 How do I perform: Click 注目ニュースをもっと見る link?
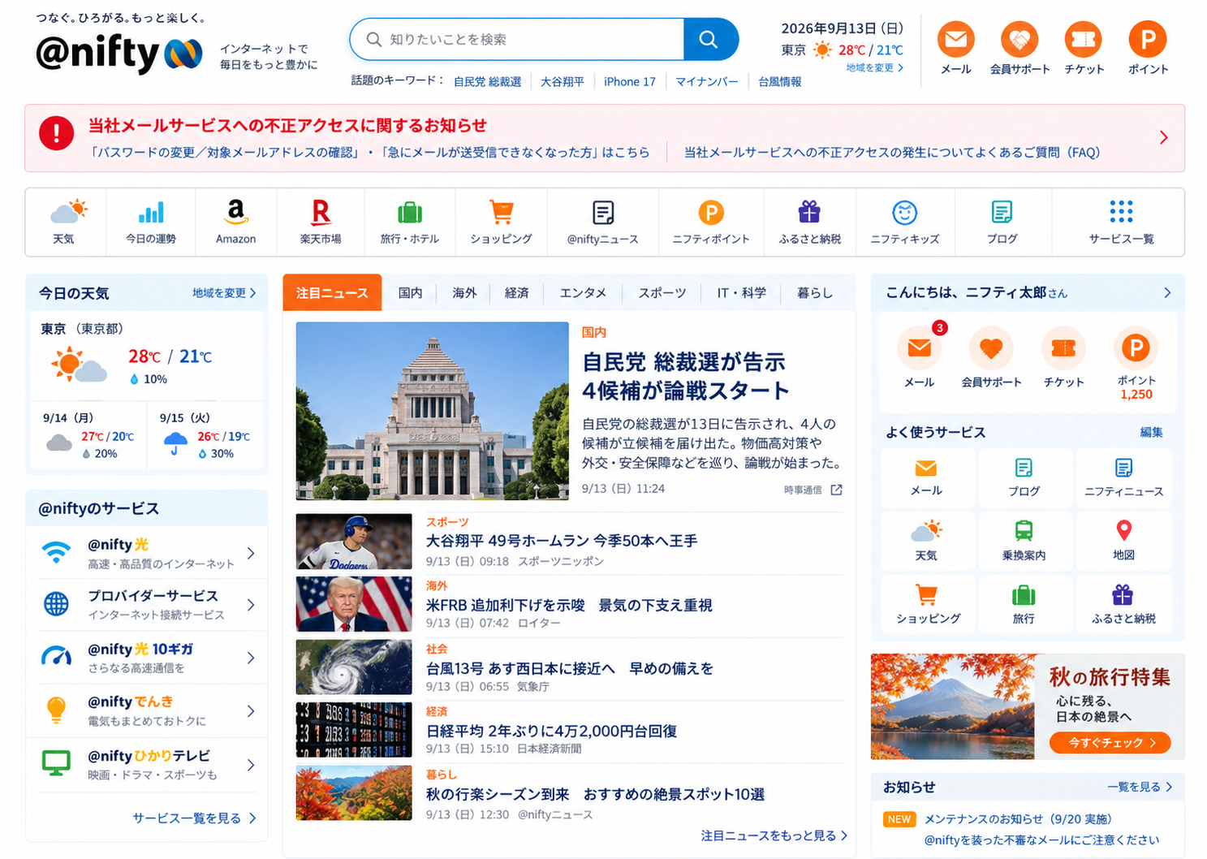[x=774, y=835]
